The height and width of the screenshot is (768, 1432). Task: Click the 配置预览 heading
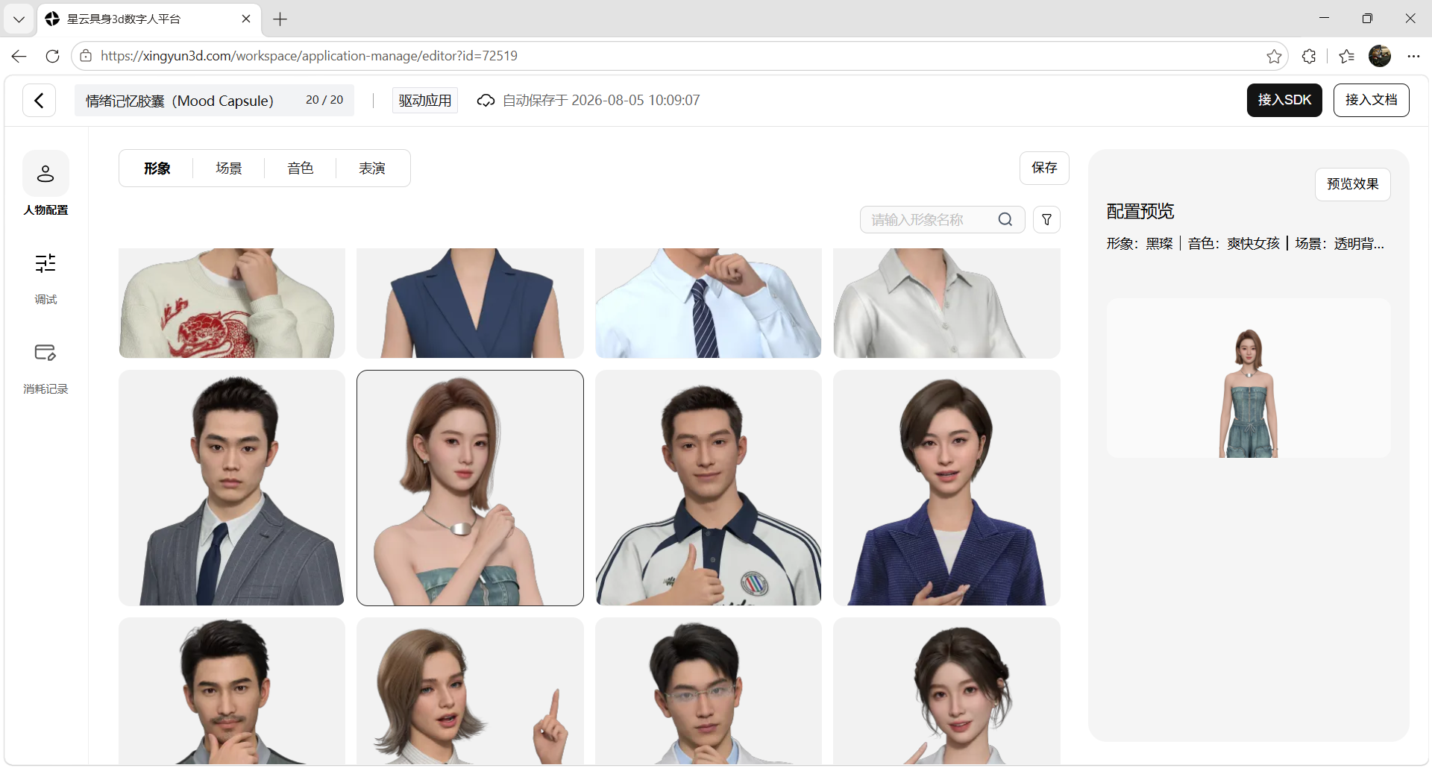point(1140,211)
